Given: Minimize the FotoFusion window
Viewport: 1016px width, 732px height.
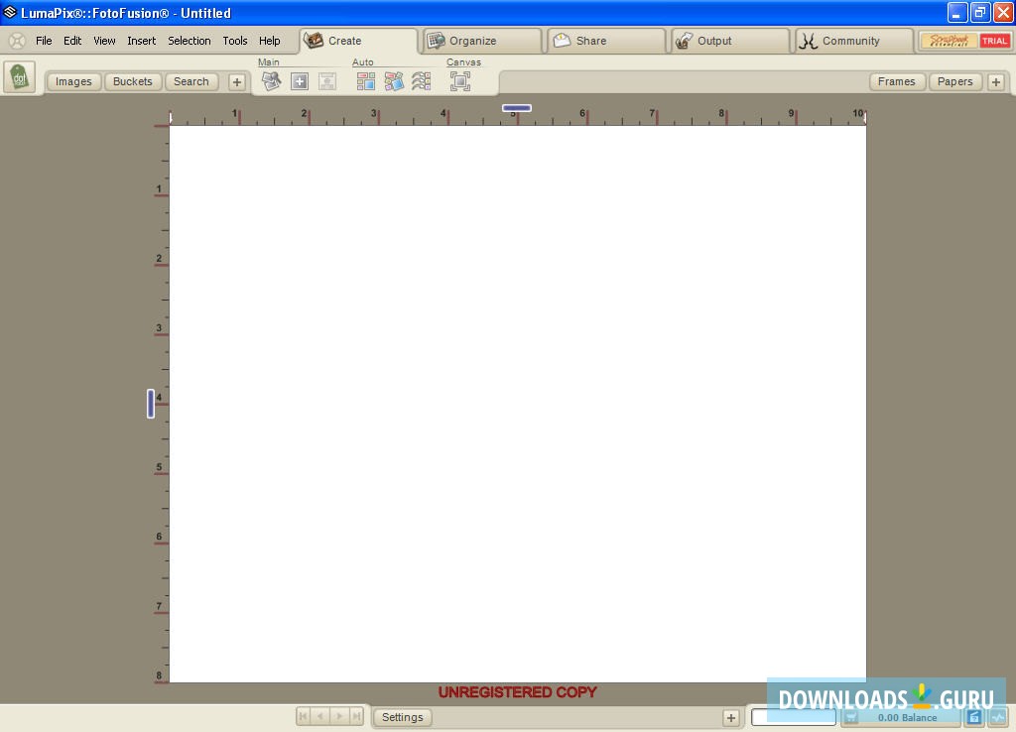Looking at the screenshot, I should 957,13.
